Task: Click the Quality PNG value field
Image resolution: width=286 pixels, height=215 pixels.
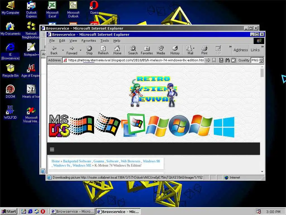Action: pyautogui.click(x=255, y=60)
